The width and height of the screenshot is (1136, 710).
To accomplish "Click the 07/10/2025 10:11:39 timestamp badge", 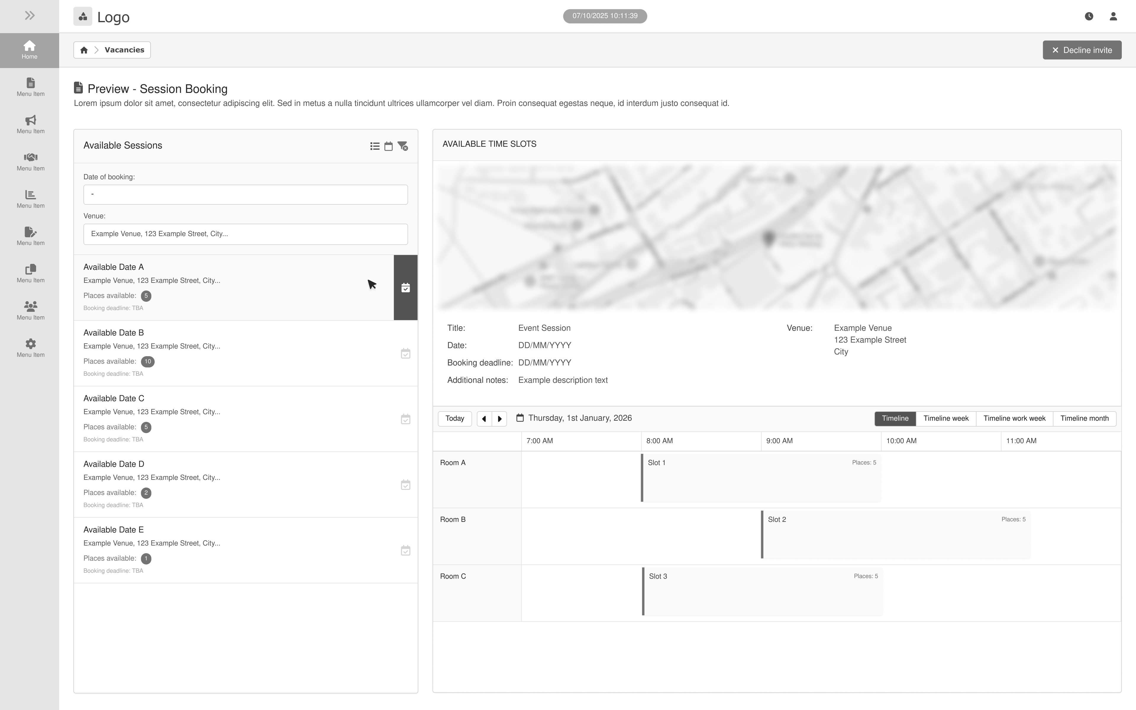I will [x=605, y=16].
